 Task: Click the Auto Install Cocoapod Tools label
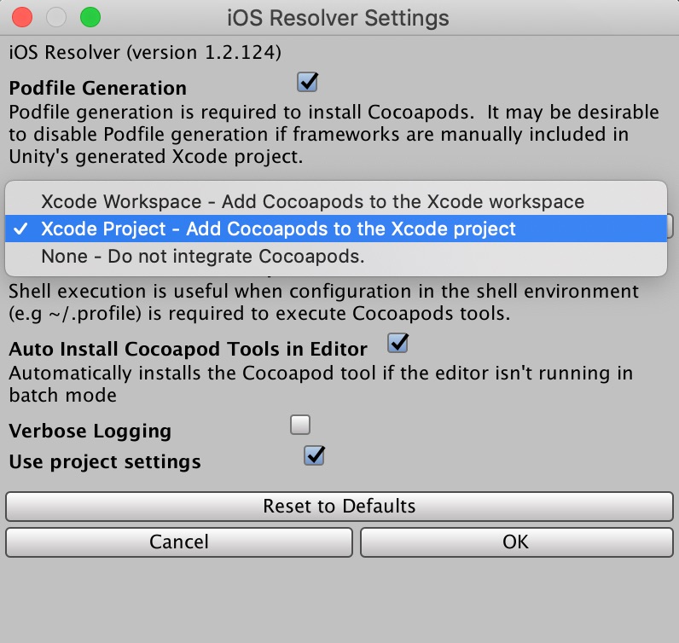click(x=188, y=349)
